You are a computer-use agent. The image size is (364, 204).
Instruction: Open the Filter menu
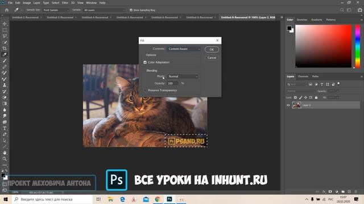(x=65, y=3)
